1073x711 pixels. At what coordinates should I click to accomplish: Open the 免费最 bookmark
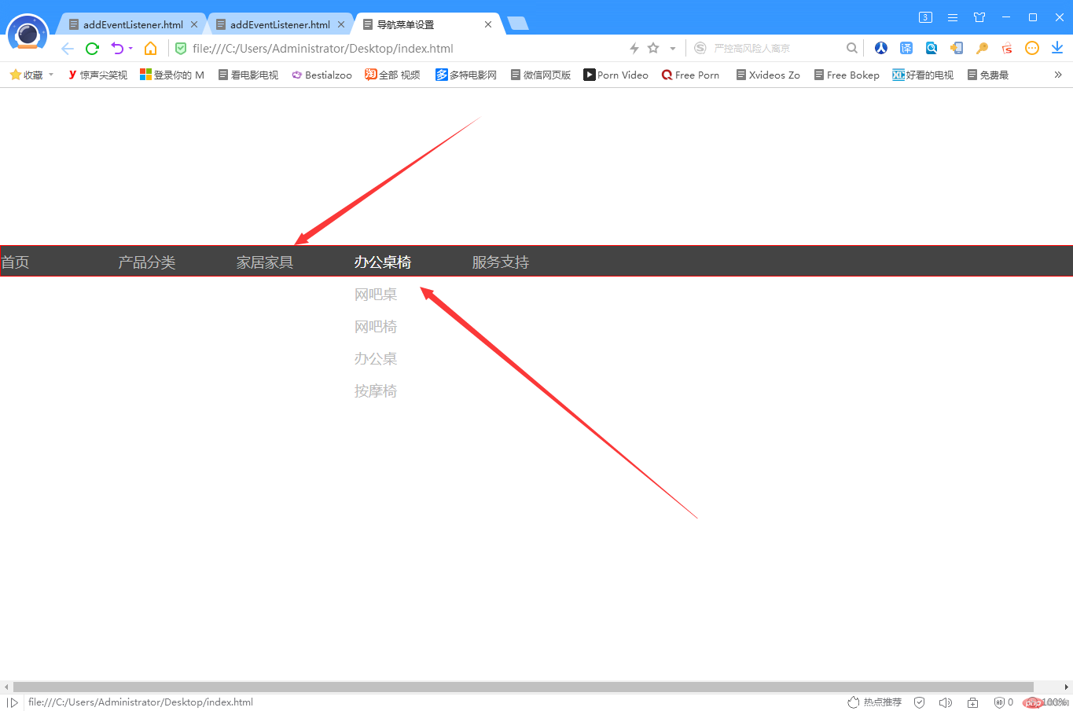click(x=988, y=75)
